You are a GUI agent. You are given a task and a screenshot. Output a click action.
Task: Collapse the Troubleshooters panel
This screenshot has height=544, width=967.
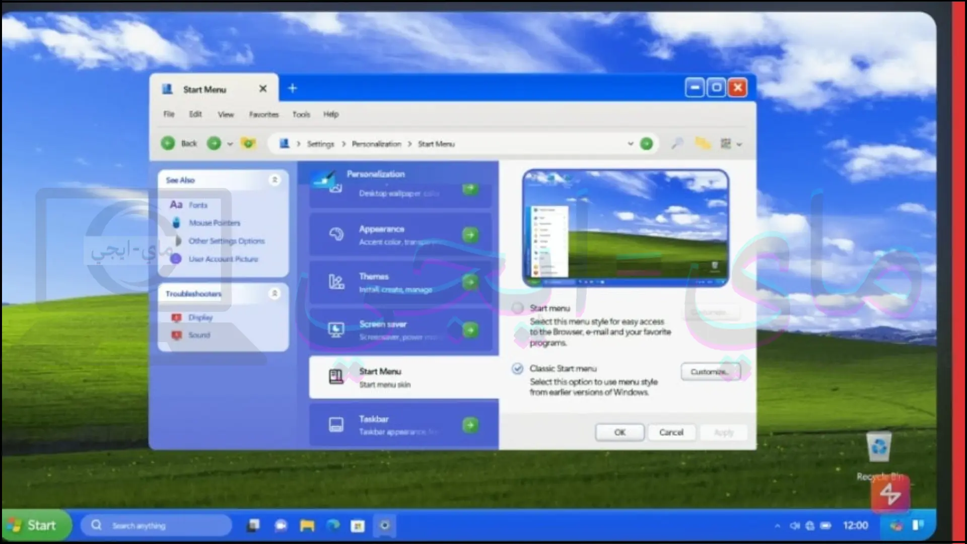click(275, 293)
